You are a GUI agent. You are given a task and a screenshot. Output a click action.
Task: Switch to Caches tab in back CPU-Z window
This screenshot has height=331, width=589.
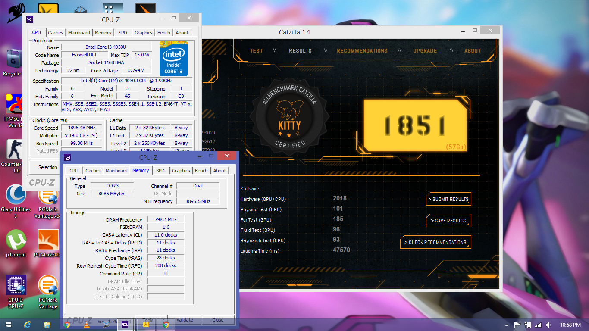point(56,33)
